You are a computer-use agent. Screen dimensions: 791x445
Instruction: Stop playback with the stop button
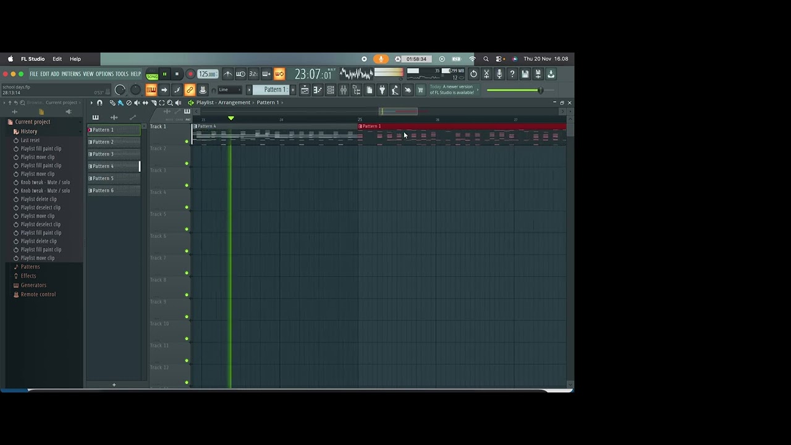point(177,74)
